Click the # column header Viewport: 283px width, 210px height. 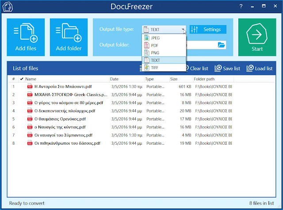(x=14, y=79)
